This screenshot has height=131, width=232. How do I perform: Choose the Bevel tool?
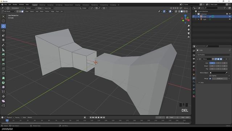click(x=3, y=64)
